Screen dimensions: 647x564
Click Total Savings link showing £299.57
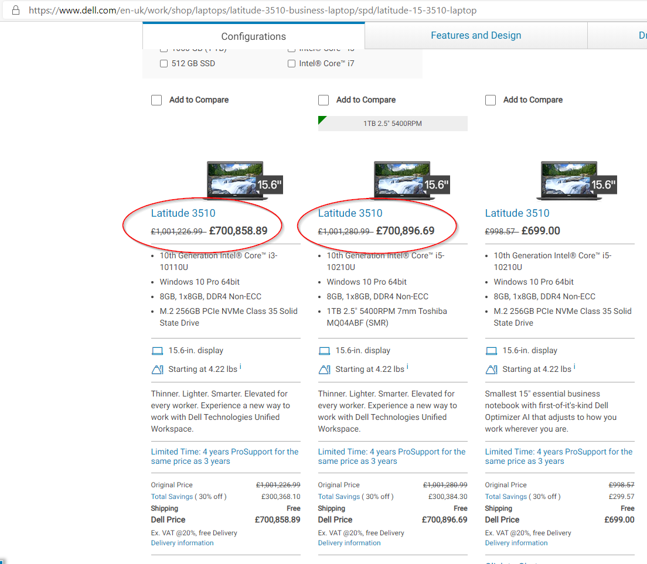click(506, 497)
